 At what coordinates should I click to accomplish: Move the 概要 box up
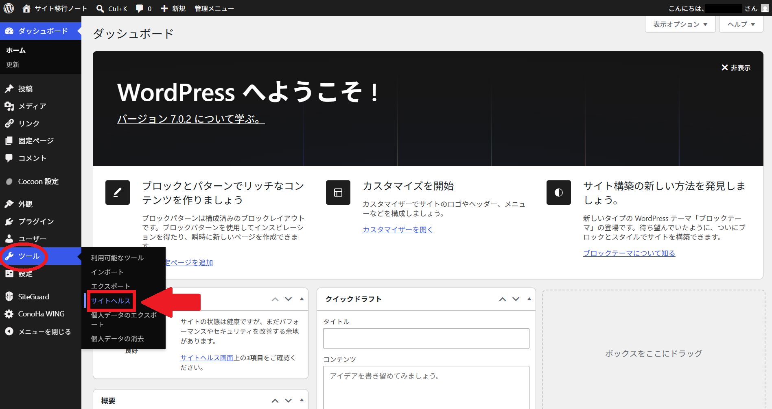tap(275, 400)
